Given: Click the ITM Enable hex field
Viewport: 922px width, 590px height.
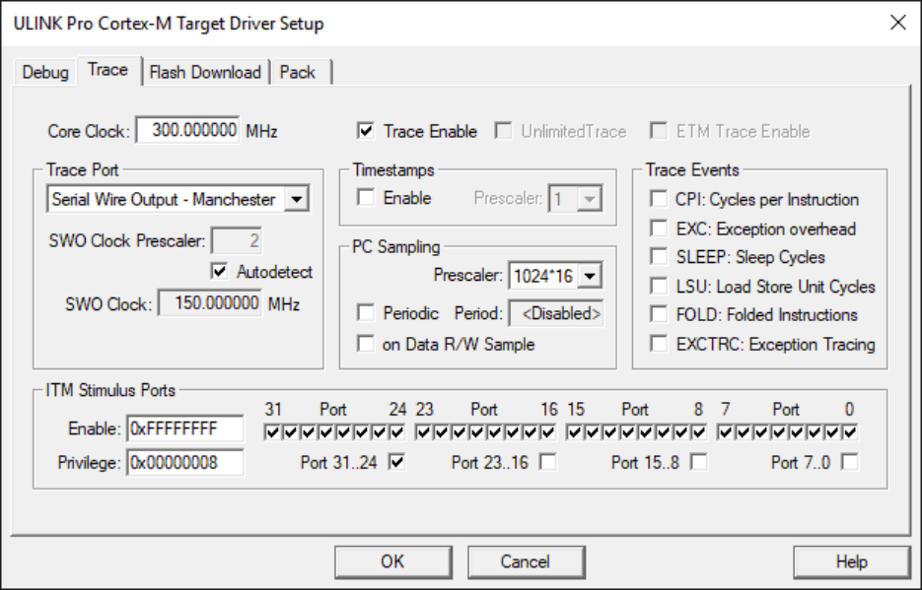Looking at the screenshot, I should coord(185,428).
